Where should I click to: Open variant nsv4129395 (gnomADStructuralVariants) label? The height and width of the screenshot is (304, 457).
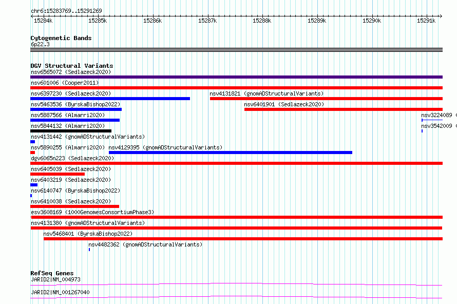pyautogui.click(x=165, y=147)
